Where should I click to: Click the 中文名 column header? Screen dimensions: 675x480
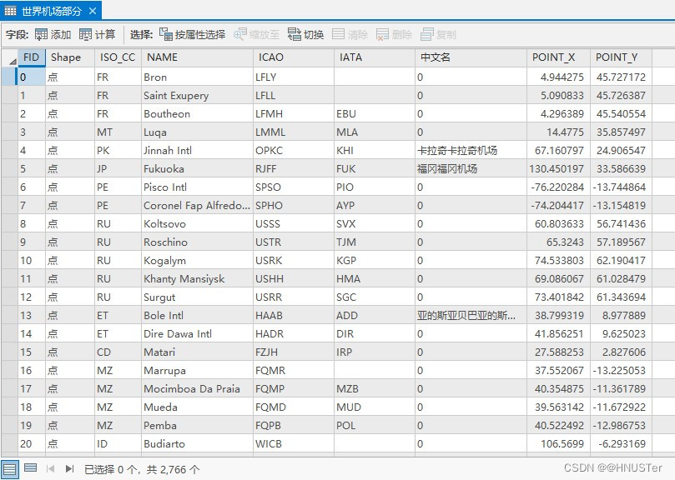click(x=471, y=57)
